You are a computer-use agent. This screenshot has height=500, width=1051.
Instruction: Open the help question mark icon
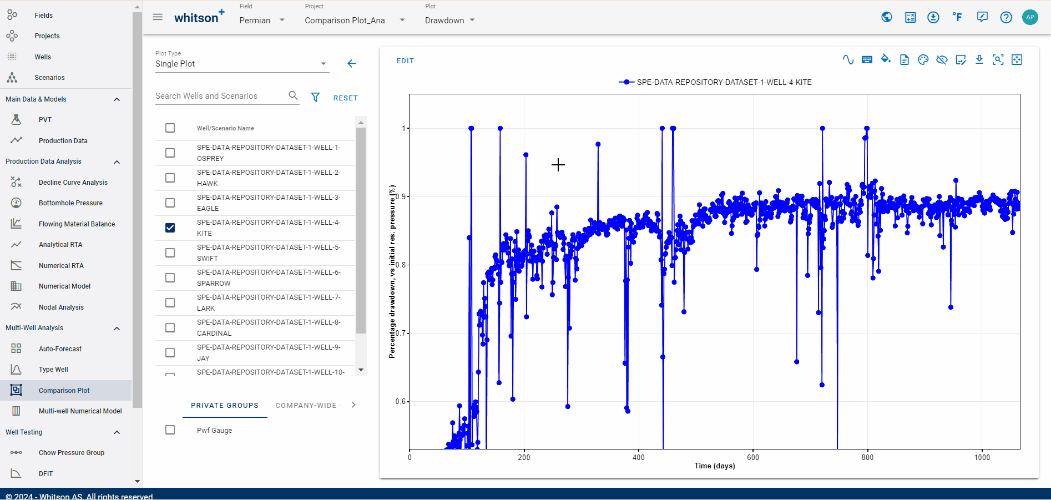1006,17
